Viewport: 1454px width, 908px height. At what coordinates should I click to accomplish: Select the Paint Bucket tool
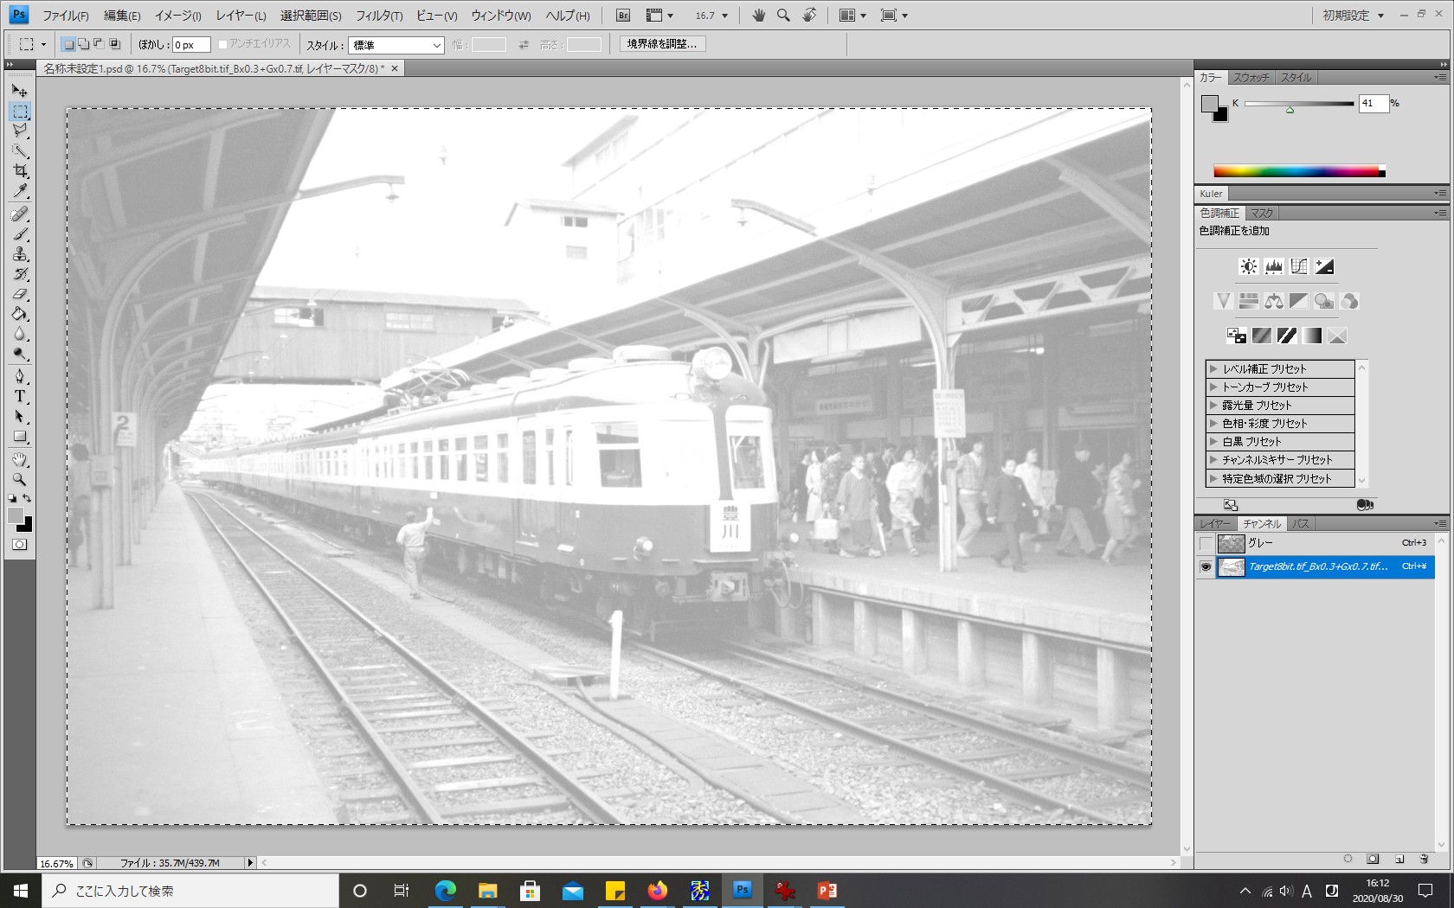point(20,314)
